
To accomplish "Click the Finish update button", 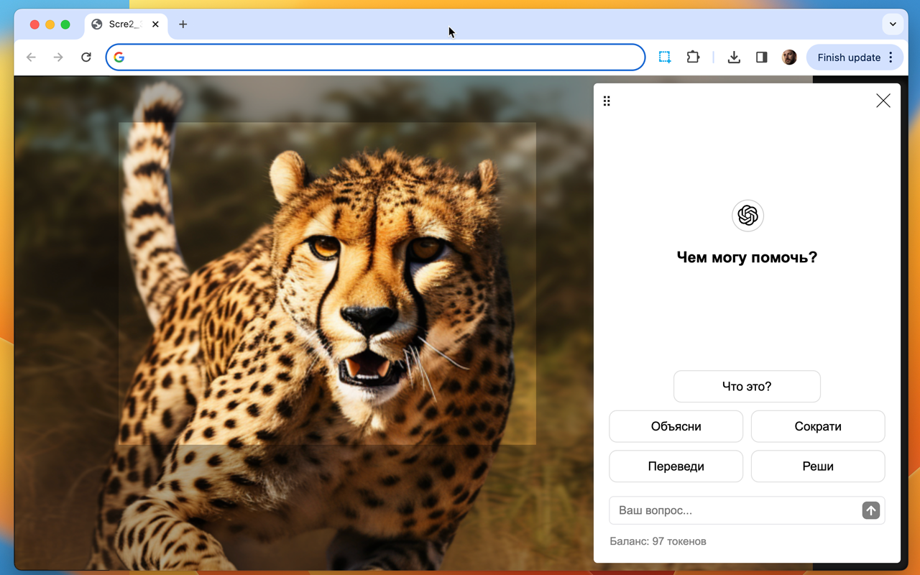I will pyautogui.click(x=848, y=57).
